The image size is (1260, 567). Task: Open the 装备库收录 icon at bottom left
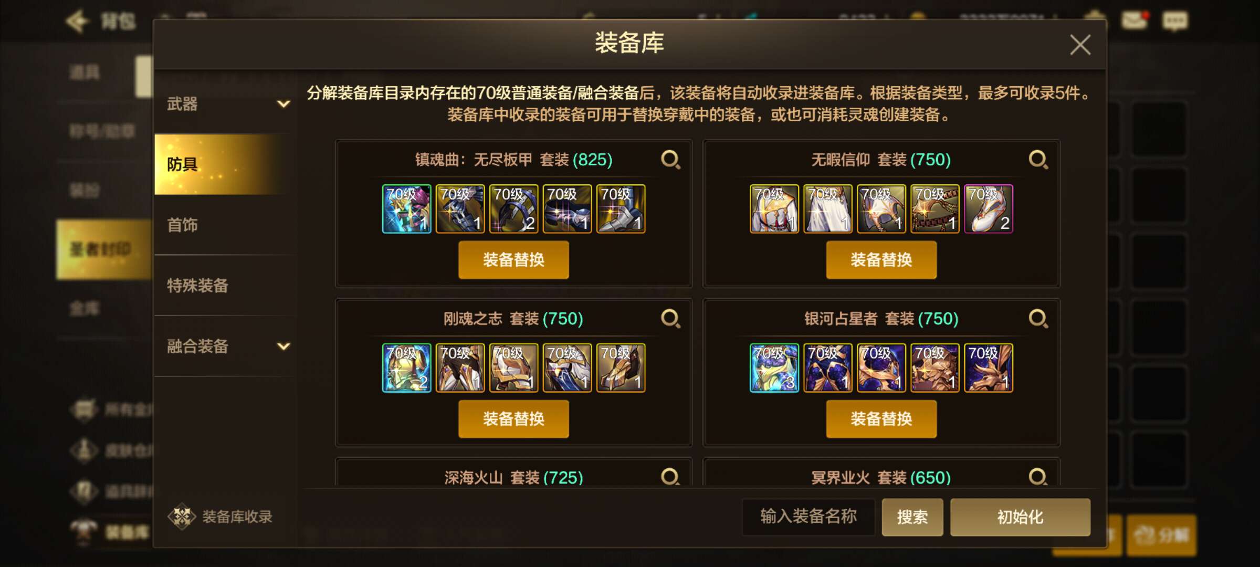pyautogui.click(x=182, y=517)
